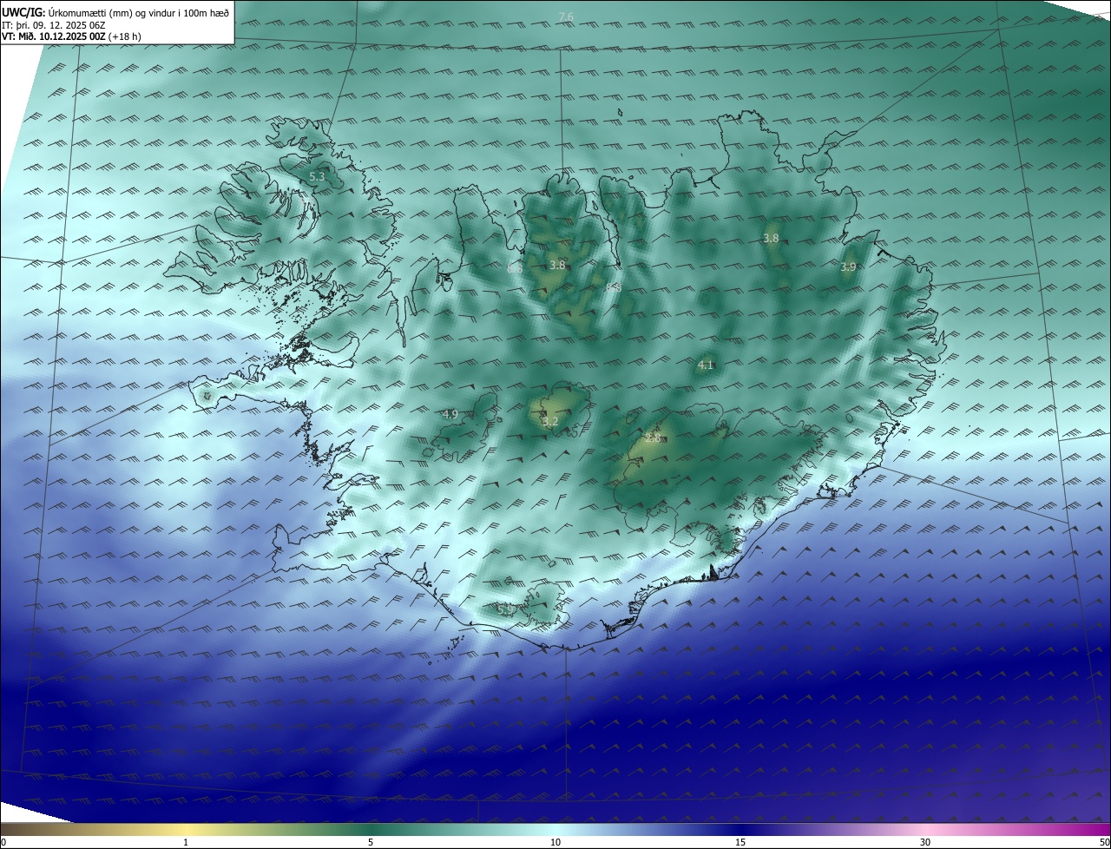Click the 2.8 value label
The height and width of the screenshot is (849, 1111).
(x=653, y=438)
